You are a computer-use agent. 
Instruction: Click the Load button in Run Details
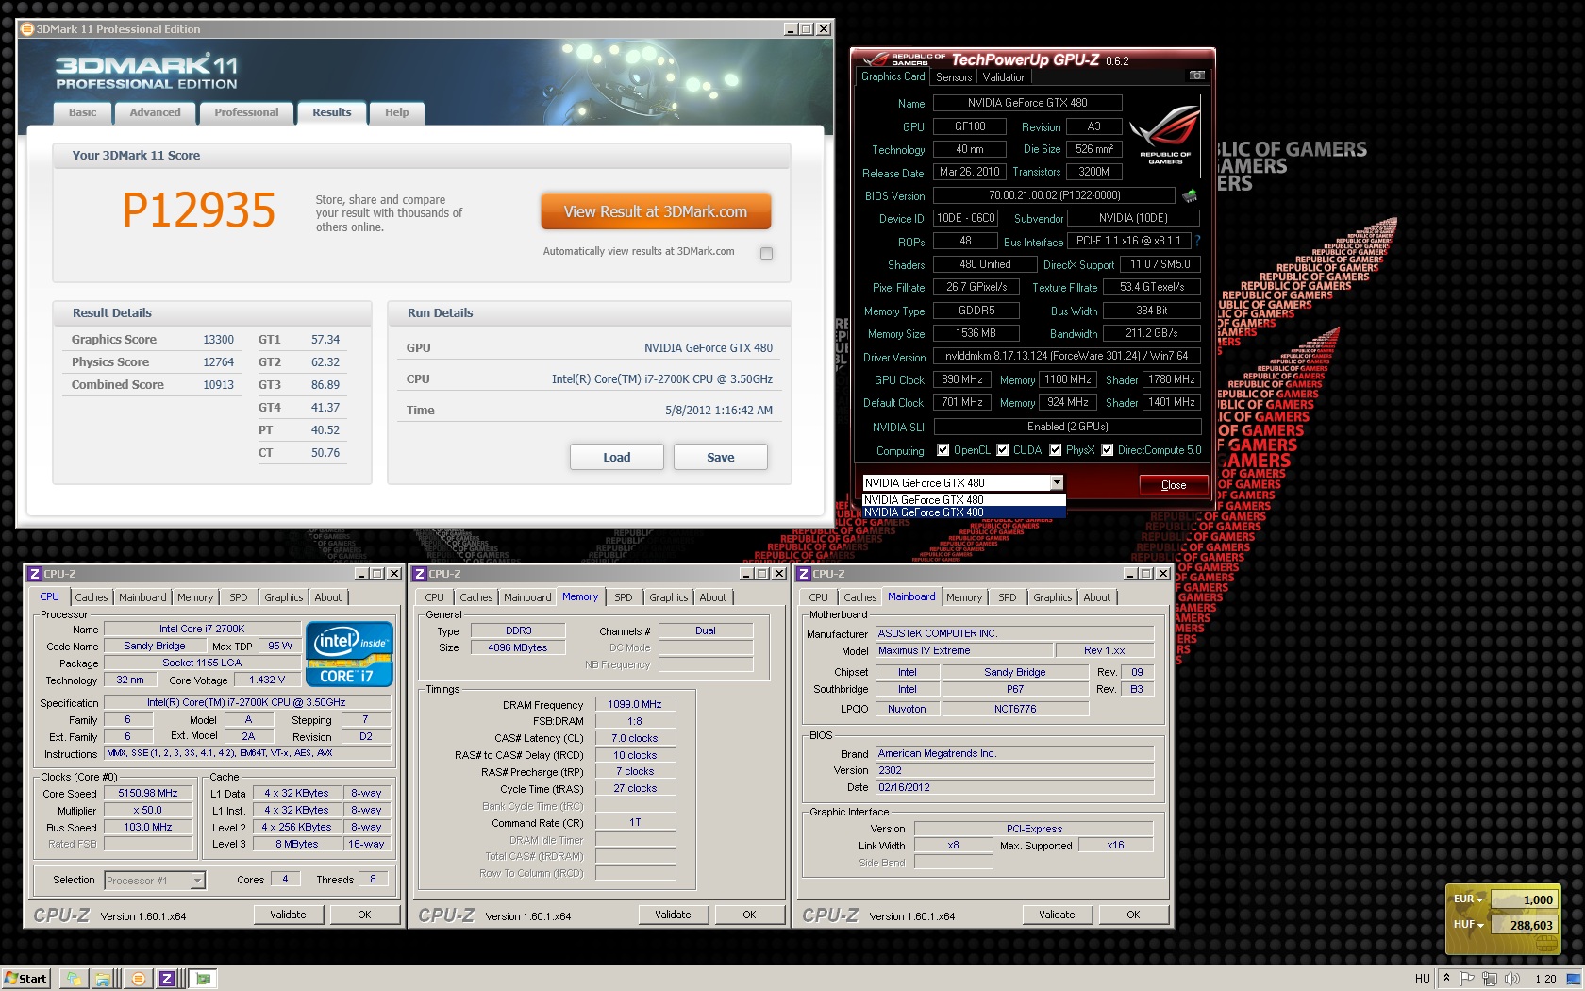click(x=617, y=457)
